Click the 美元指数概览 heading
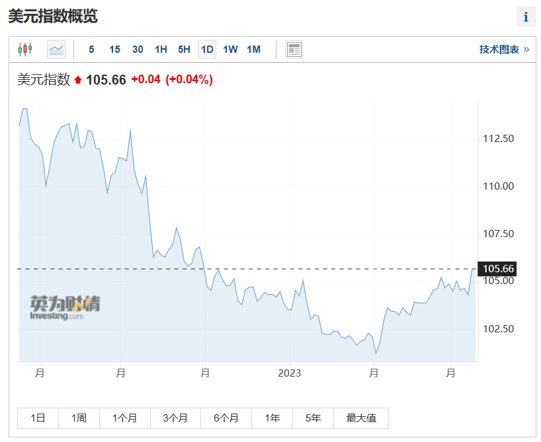 click(x=53, y=17)
